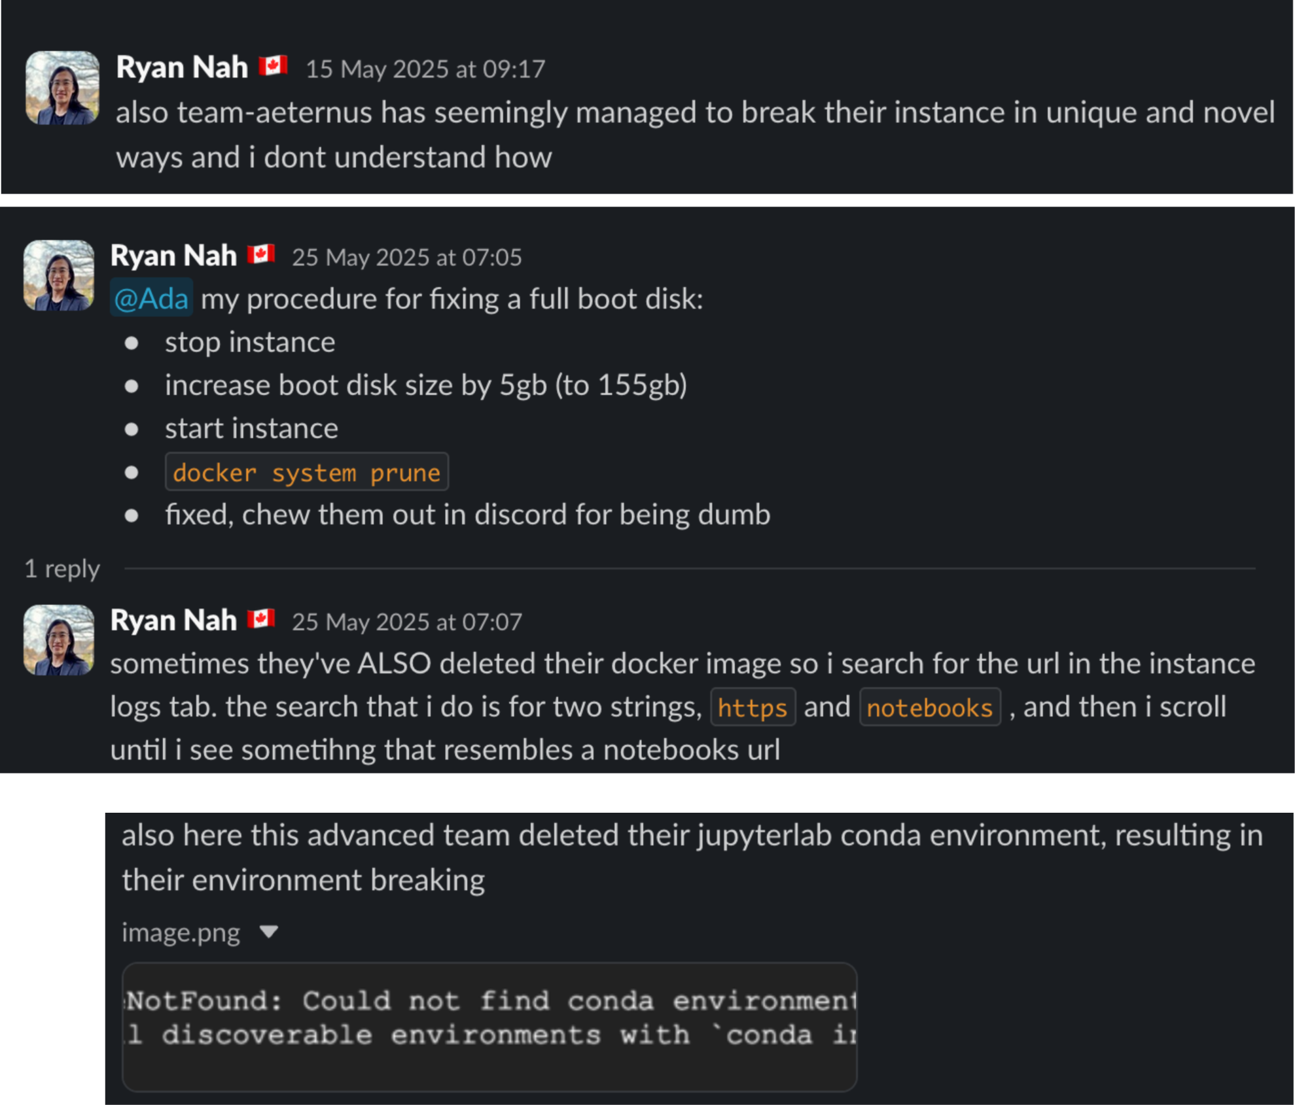Click the image.png filename label
This screenshot has width=1295, height=1105.
(x=180, y=932)
